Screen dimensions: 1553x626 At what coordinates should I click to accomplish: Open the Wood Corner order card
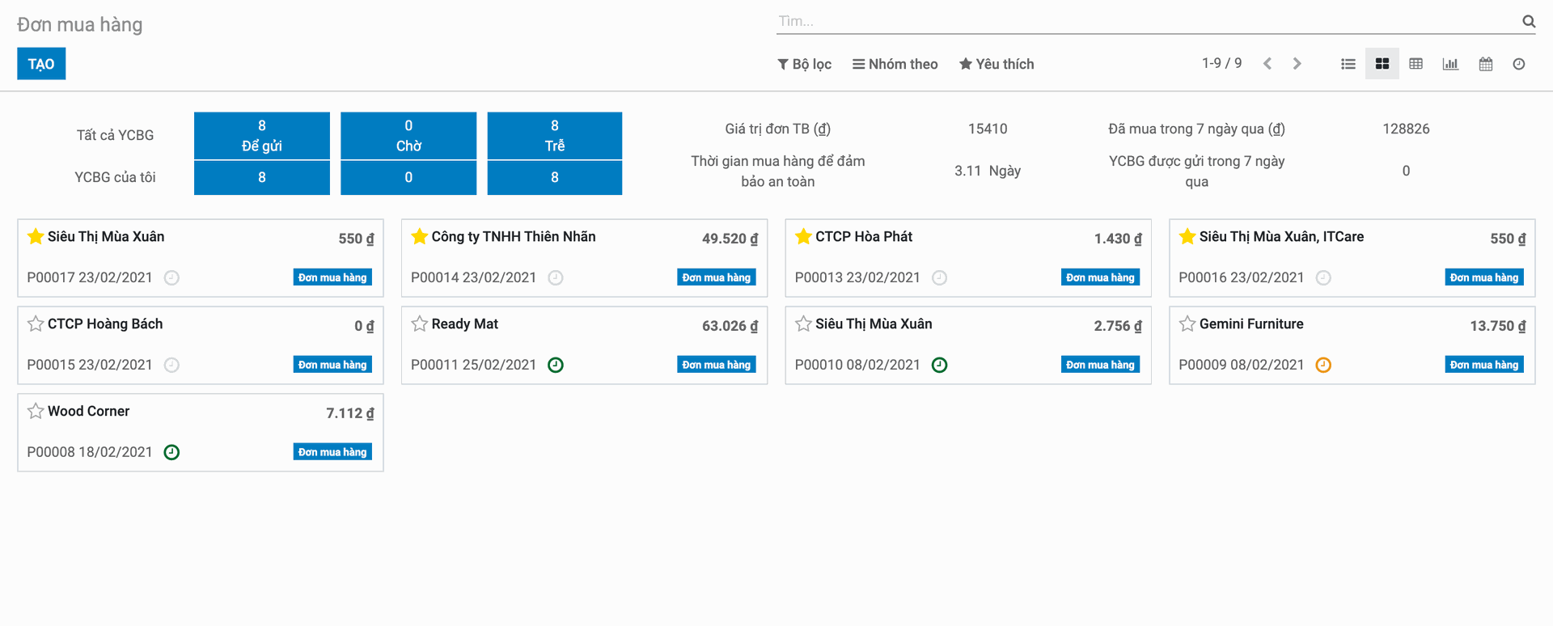tap(201, 433)
